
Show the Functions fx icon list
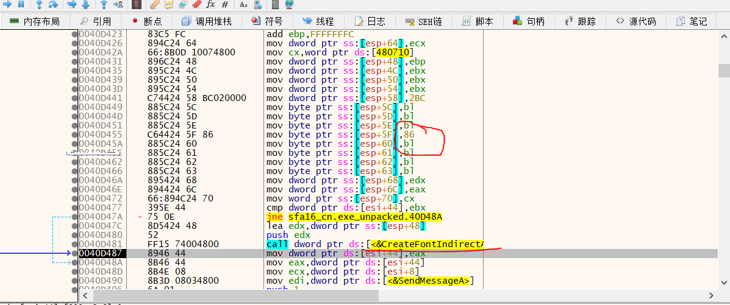click(x=210, y=4)
